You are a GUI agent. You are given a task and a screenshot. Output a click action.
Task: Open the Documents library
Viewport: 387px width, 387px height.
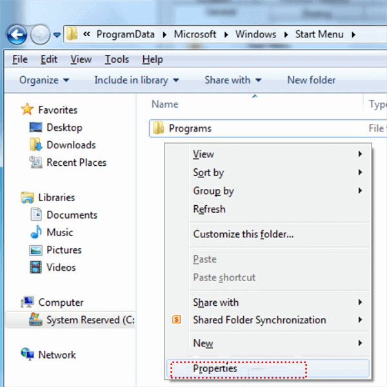72,215
